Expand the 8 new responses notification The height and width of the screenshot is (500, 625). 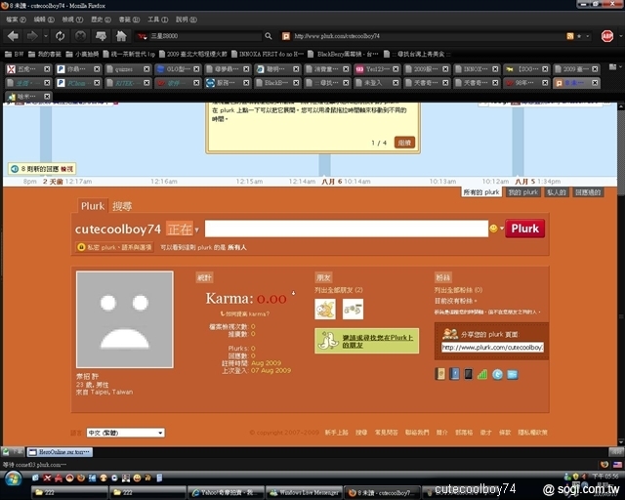pos(41,169)
